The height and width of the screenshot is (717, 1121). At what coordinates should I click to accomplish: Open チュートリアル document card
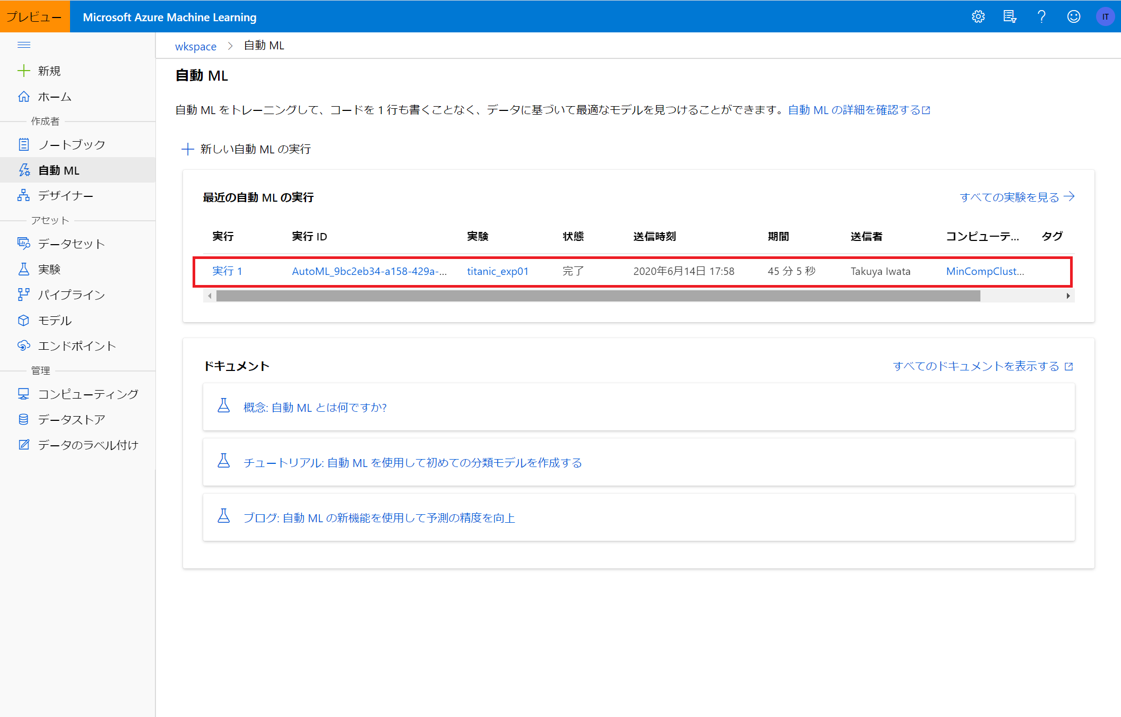(x=413, y=463)
